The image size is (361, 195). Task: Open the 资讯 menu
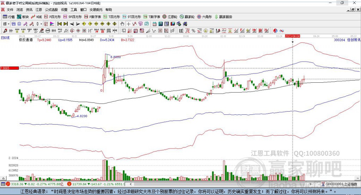click(29, 10)
